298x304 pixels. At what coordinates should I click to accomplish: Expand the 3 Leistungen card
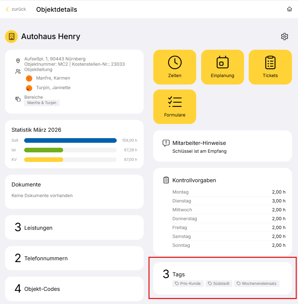tap(74, 228)
